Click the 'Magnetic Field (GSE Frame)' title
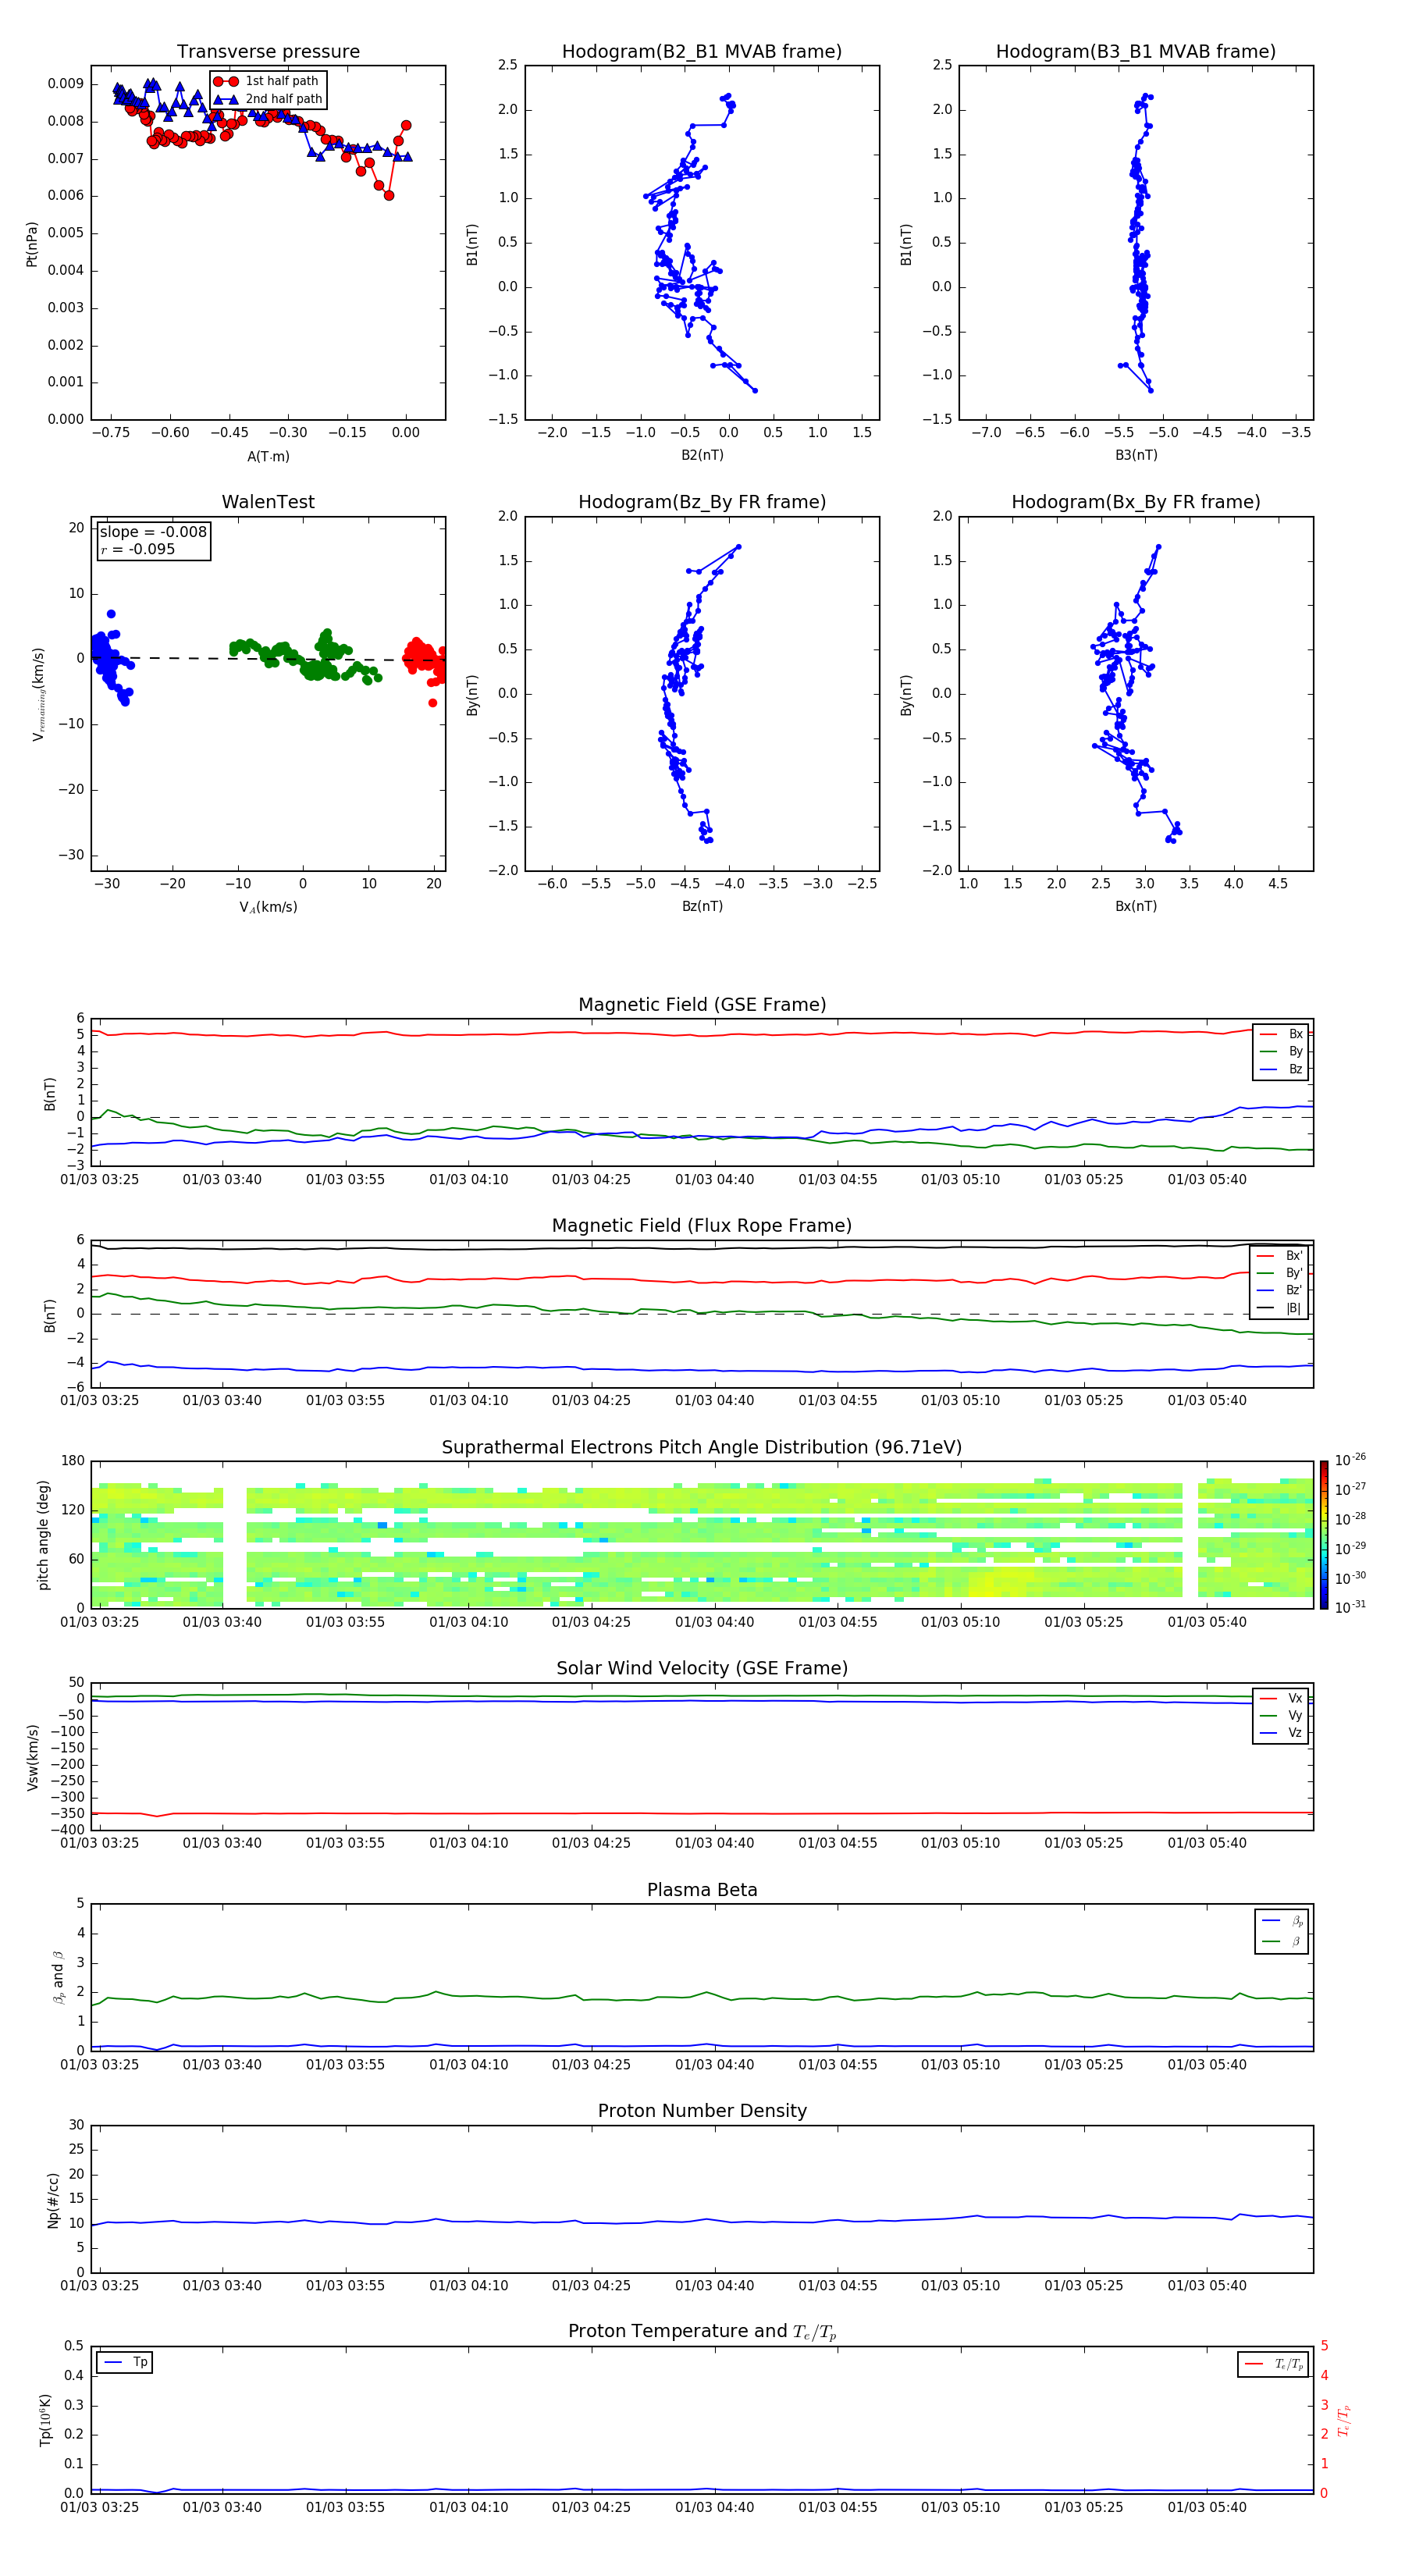This screenshot has height=2576, width=1405. pyautogui.click(x=702, y=1005)
